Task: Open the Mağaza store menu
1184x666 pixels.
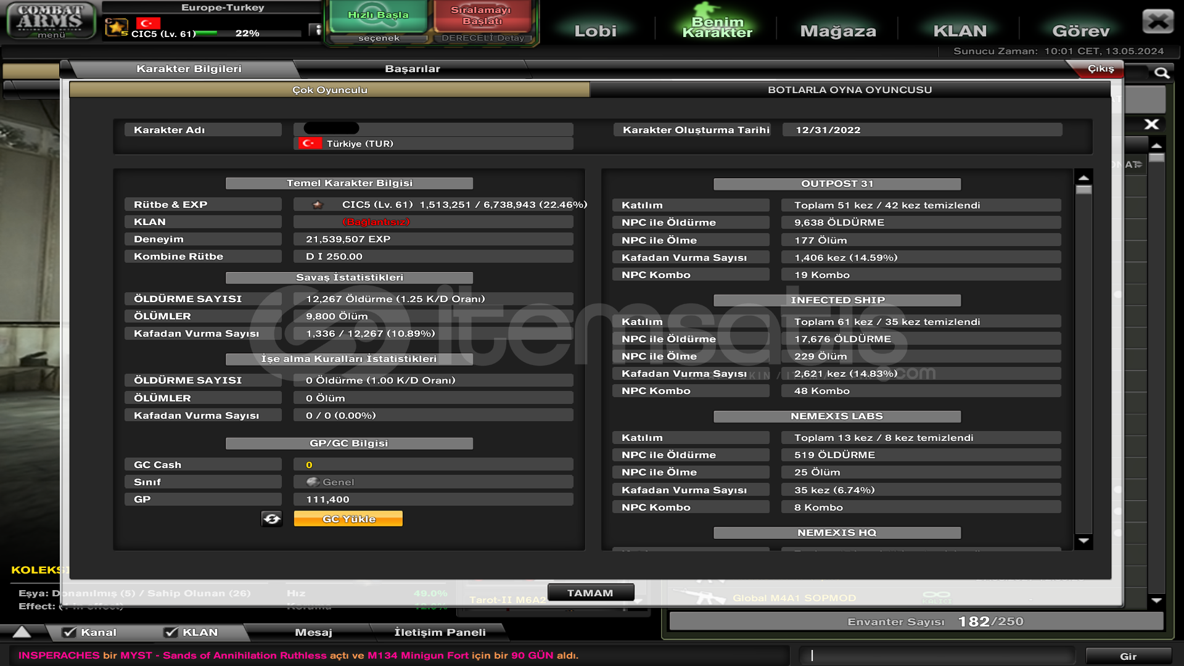Action: (x=837, y=31)
